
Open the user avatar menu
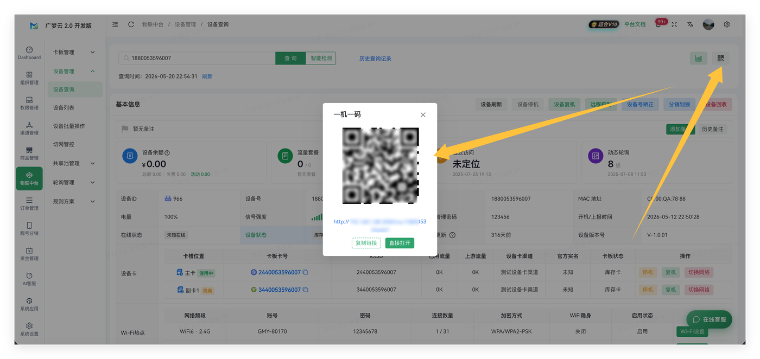[x=708, y=24]
